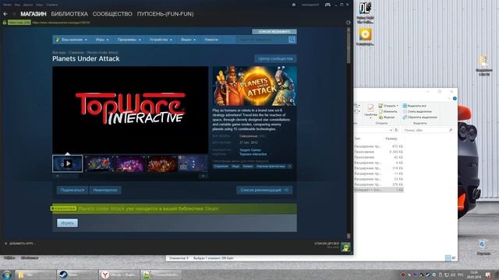Click the padlock icon beside the URL
499x280 pixels.
[x=5, y=23]
